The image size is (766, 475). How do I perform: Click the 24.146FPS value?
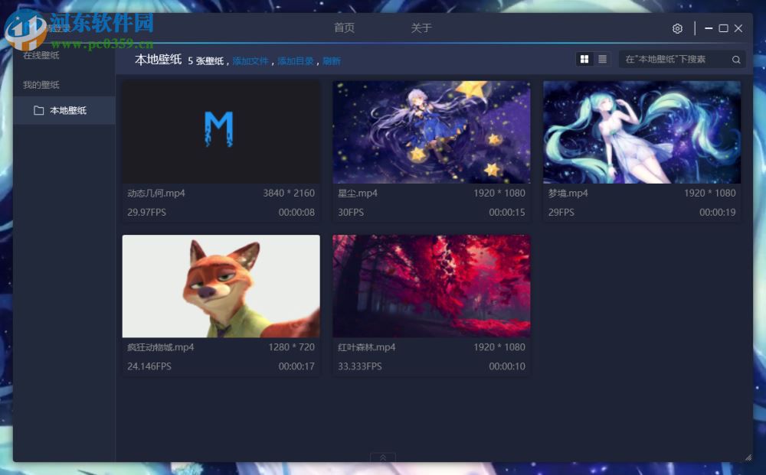pyautogui.click(x=149, y=366)
